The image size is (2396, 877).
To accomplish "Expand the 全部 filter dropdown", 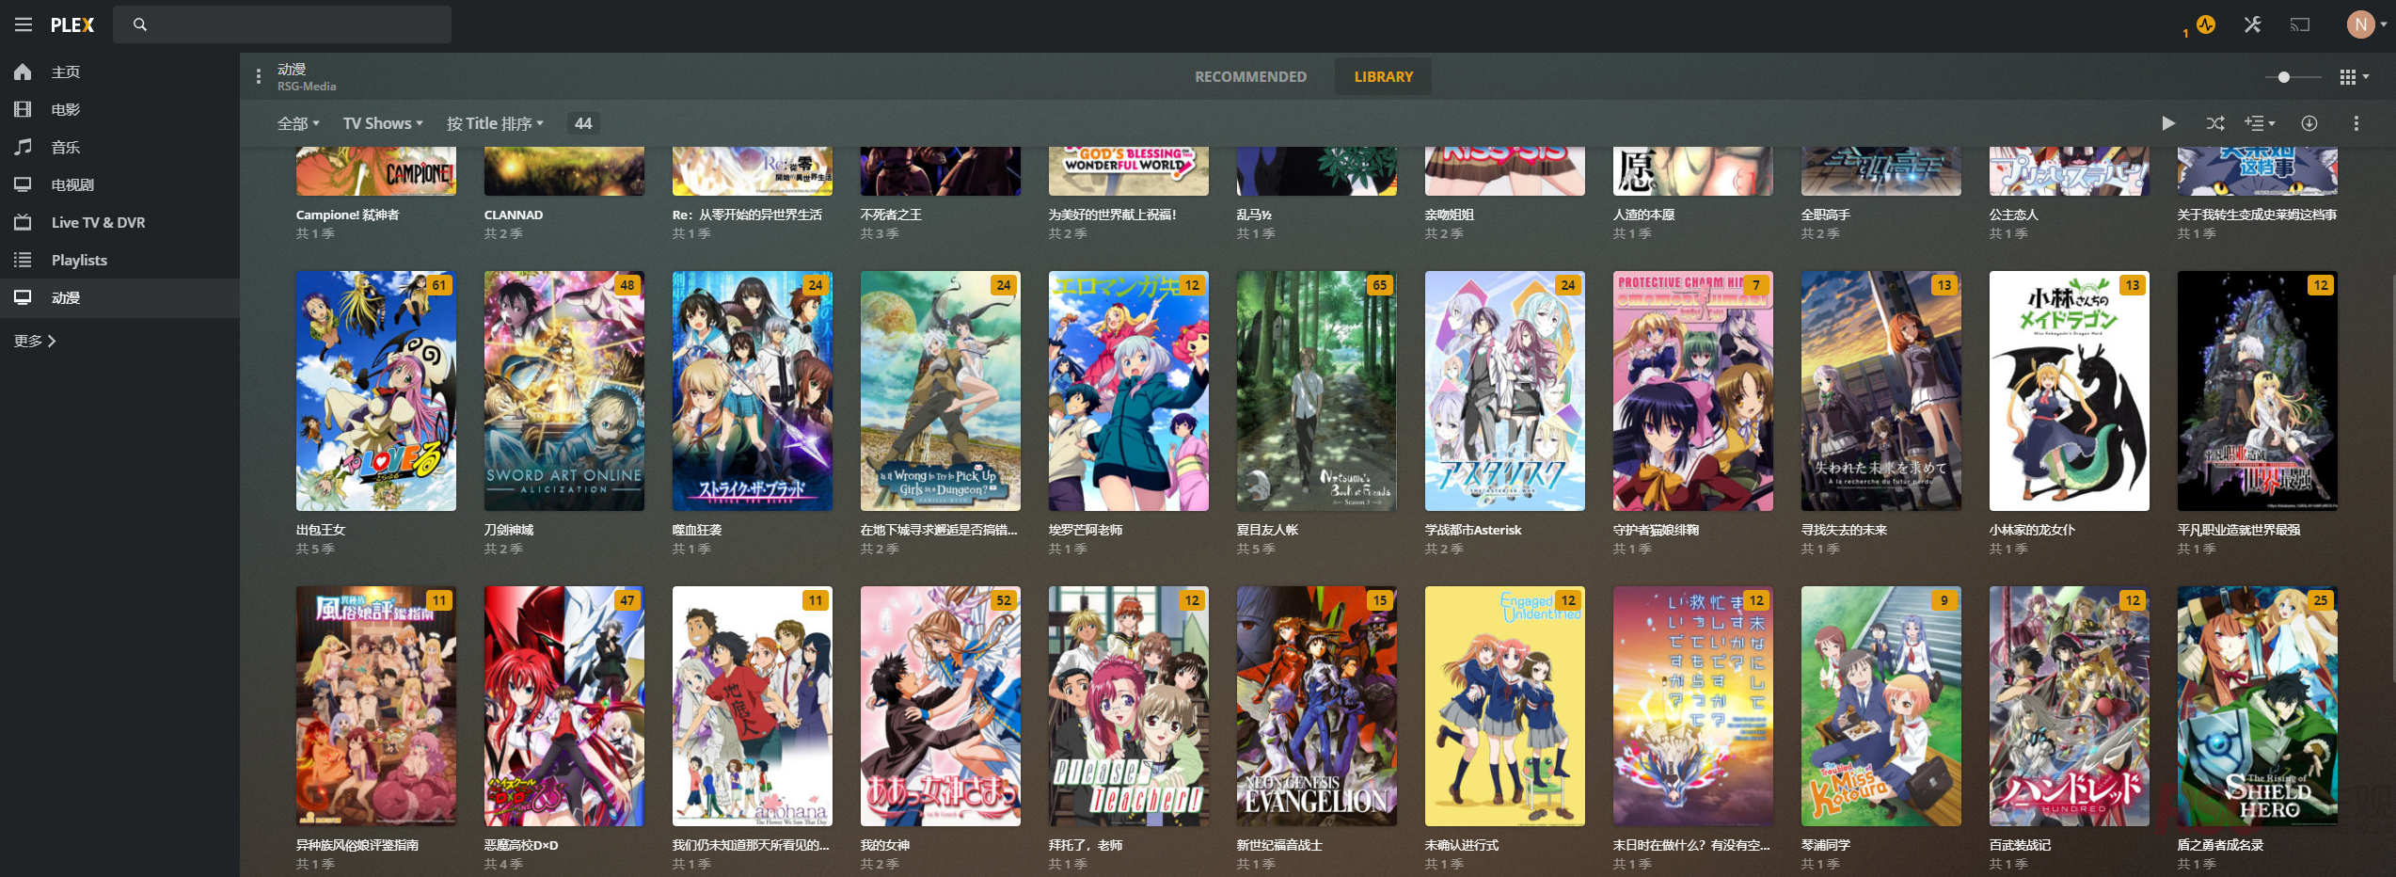I will click(298, 123).
